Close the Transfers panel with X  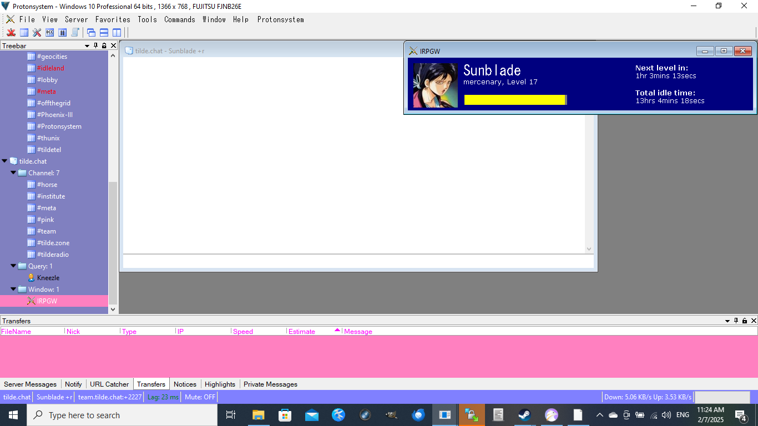754,321
